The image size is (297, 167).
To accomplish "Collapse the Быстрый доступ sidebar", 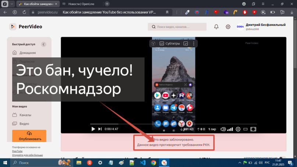I will point(43,44).
